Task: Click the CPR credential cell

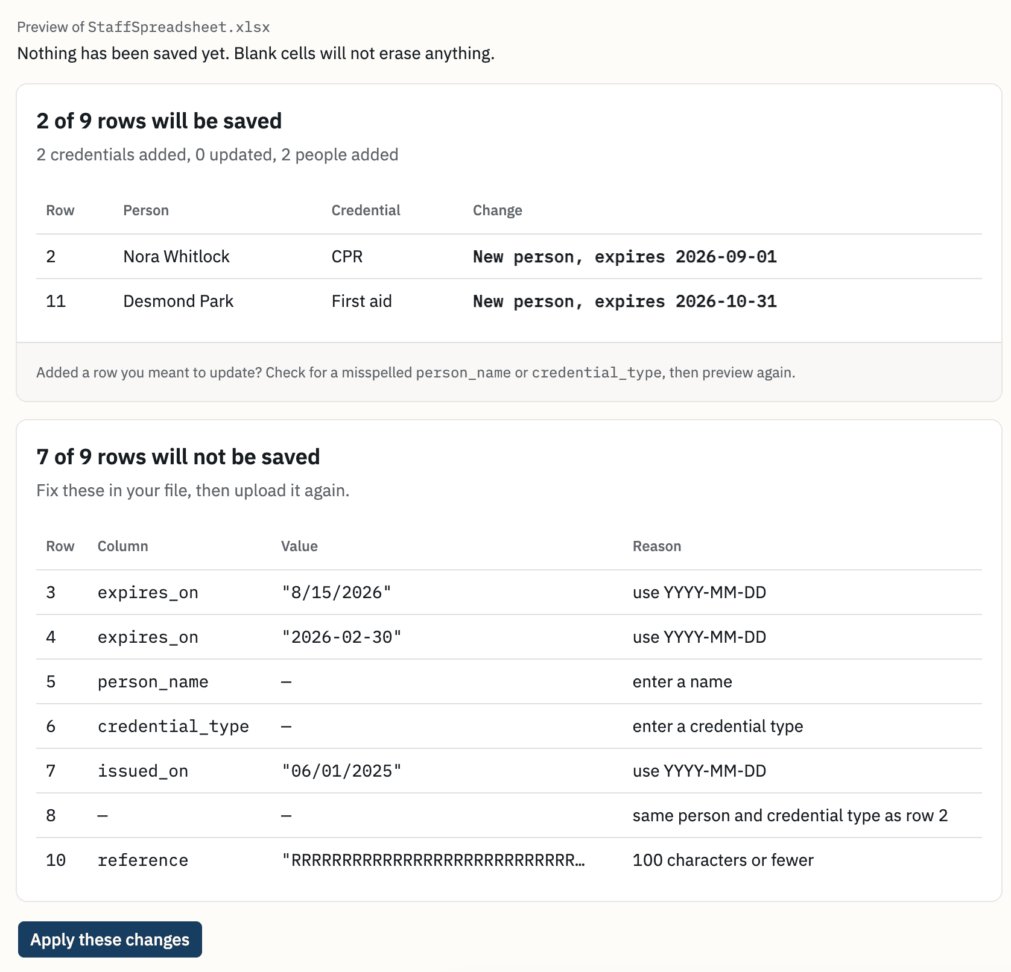Action: click(347, 256)
